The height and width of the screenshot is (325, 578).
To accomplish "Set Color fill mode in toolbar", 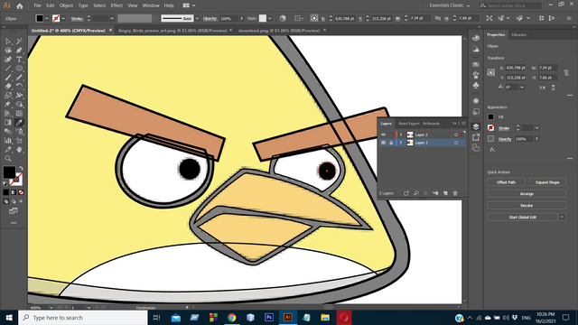I will 6,192.
